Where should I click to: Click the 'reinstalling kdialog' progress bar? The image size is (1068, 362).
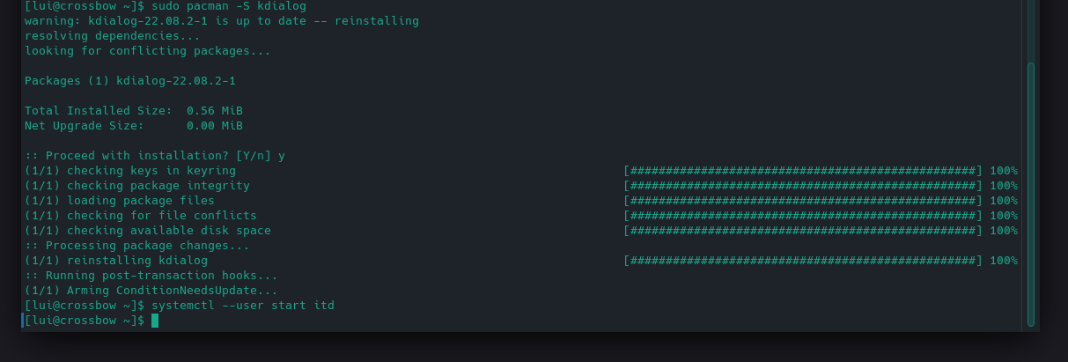802,261
